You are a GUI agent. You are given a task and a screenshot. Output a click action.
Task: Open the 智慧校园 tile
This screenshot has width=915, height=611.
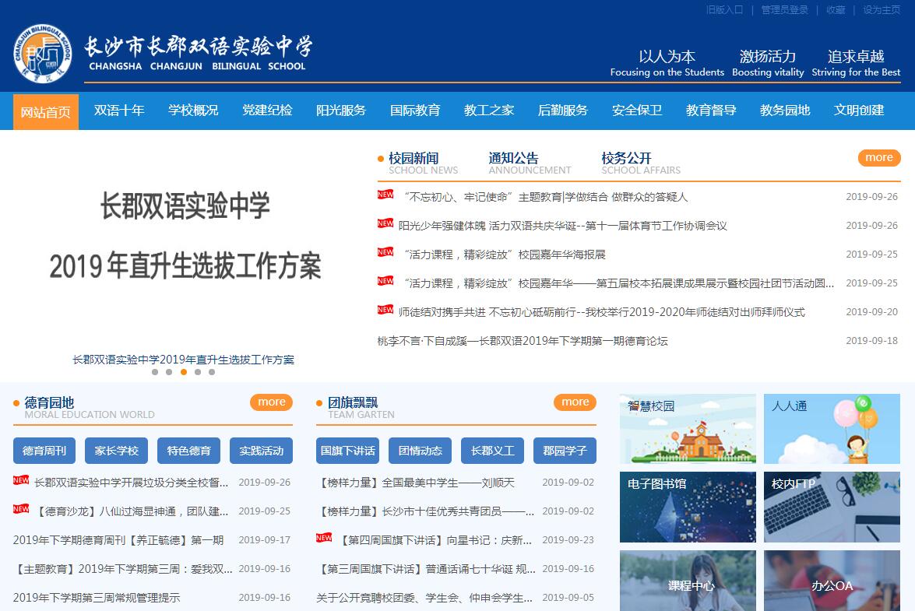point(688,429)
